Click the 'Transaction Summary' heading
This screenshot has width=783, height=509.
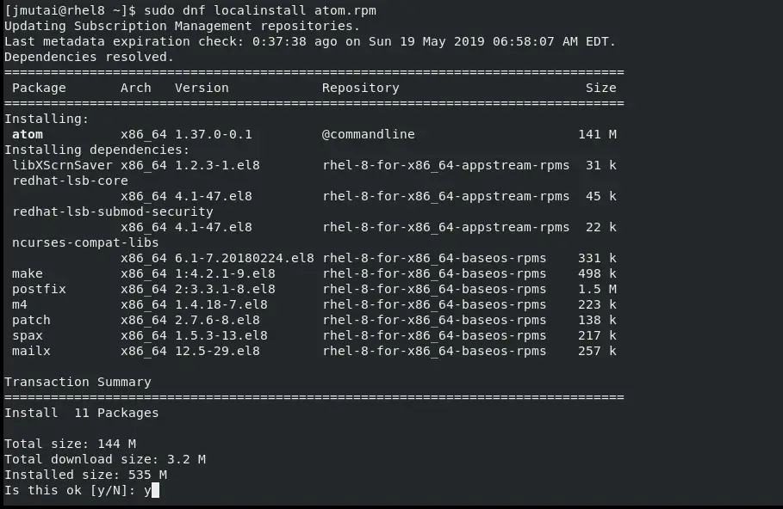[x=78, y=382]
